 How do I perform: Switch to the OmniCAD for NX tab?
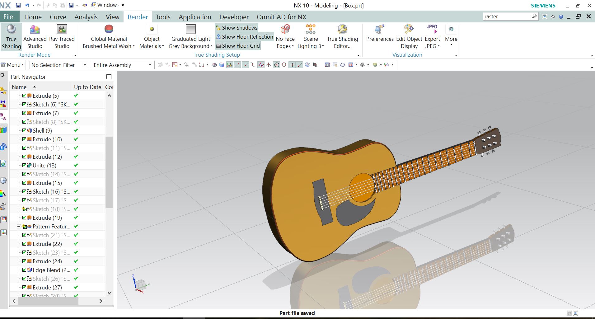(x=281, y=17)
